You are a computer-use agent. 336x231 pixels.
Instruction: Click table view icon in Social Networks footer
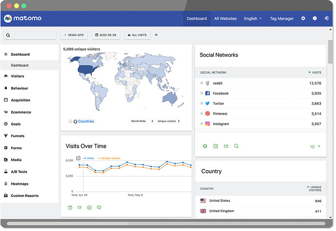click(216, 146)
